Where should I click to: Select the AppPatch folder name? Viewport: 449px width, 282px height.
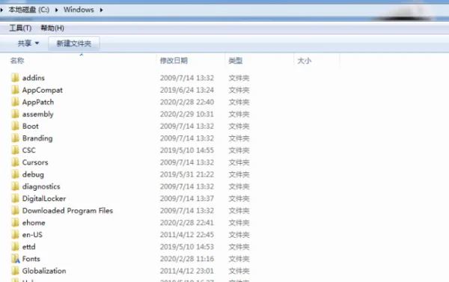[38, 102]
